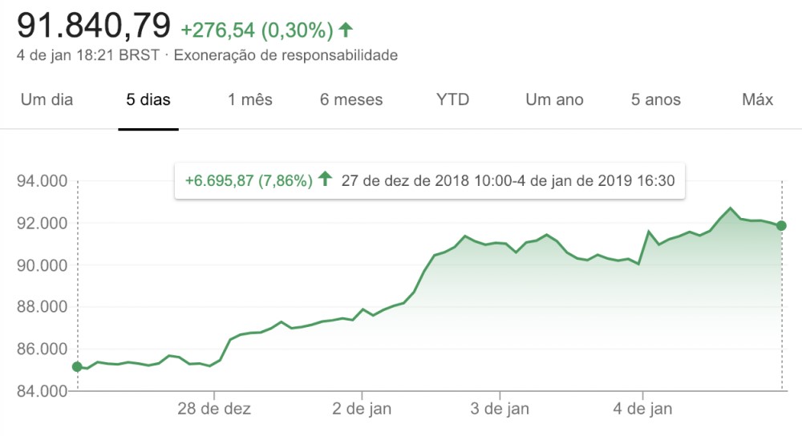This screenshot has height=436, width=802.
Task: Switch to the Um ano view
Action: point(554,100)
